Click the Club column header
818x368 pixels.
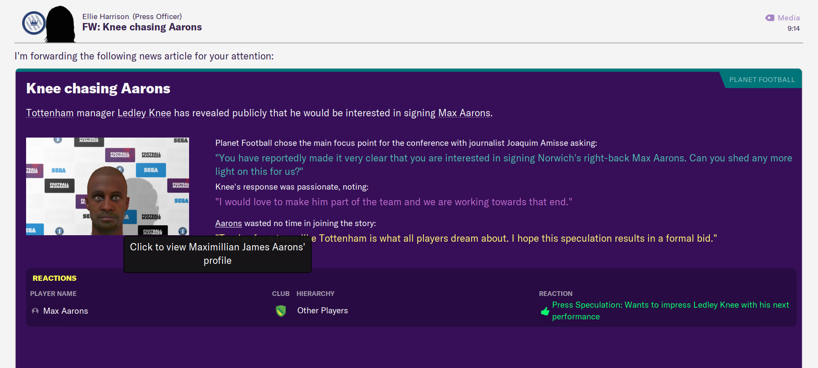280,294
